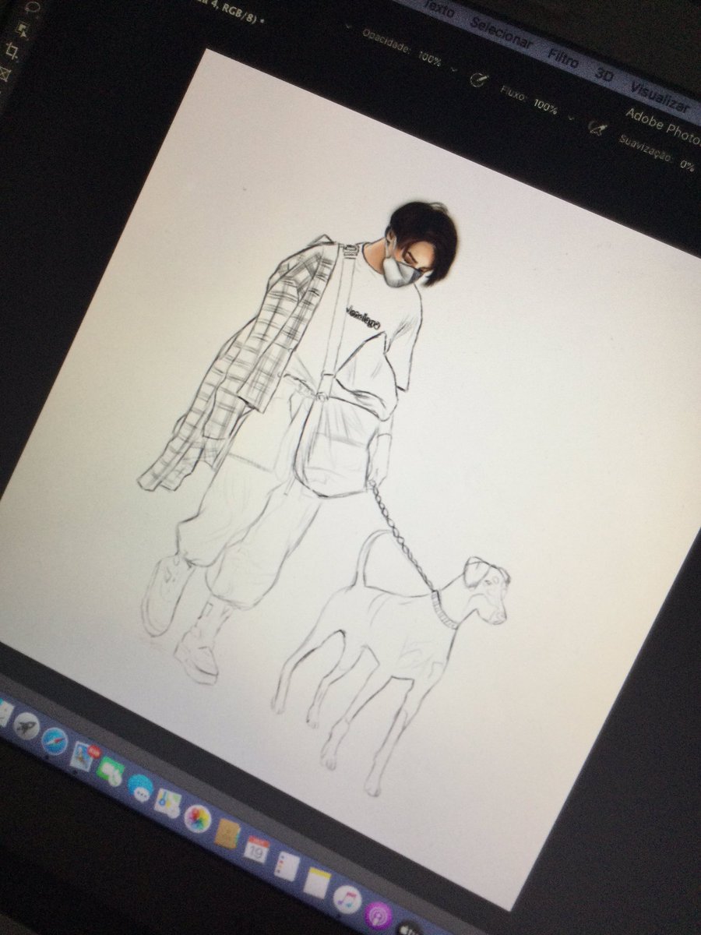Select the Frame tool
701x935 pixels.
(x=5, y=73)
